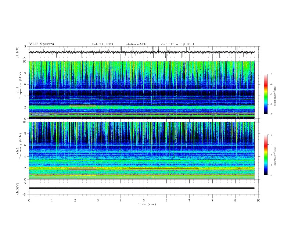
Task: Click the "ch.1(V)" axis label
Action: tap(18, 52)
